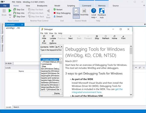Viewport: 146px width, 113px height.
Task: Pin the Locals panel
Action: [x=140, y=68]
